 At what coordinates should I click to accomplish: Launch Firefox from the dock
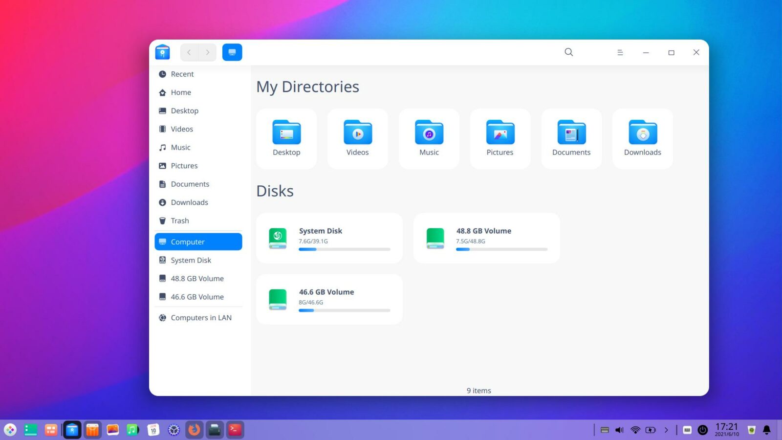tap(194, 430)
